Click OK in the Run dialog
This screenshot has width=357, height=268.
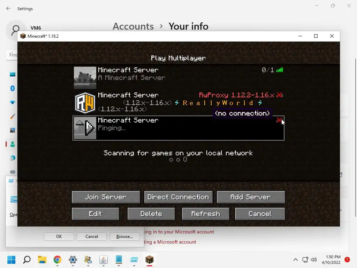pos(59,237)
